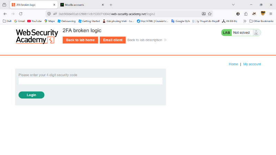This screenshot has height=155, width=276.
Task: Reload the current page
Action: pyautogui.click(x=21, y=14)
